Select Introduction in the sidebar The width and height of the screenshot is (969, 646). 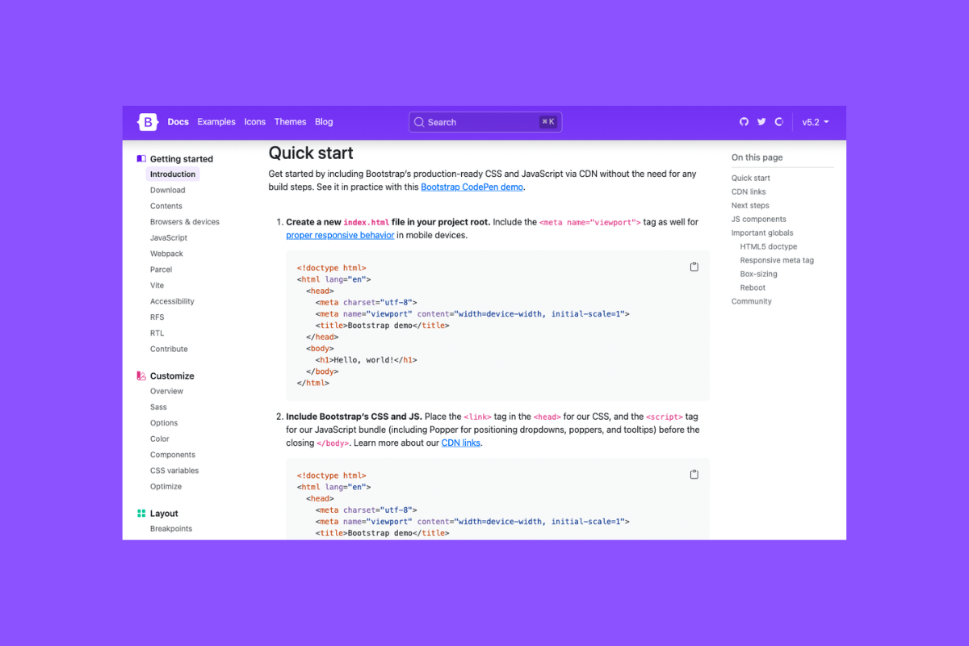point(172,174)
